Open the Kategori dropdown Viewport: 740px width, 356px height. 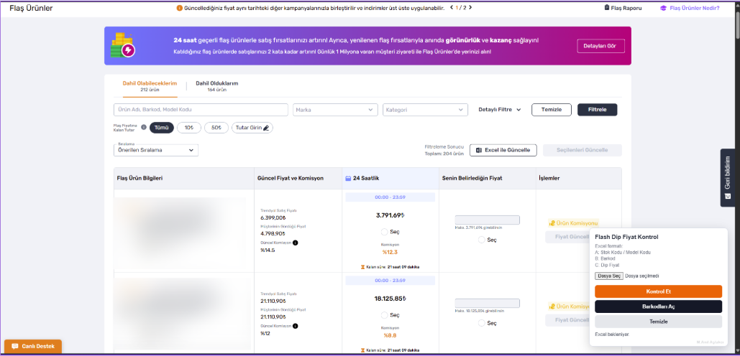click(425, 110)
